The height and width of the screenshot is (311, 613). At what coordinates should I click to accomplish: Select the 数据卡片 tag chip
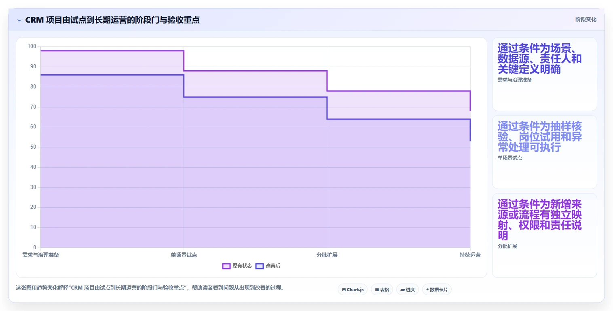(437, 290)
